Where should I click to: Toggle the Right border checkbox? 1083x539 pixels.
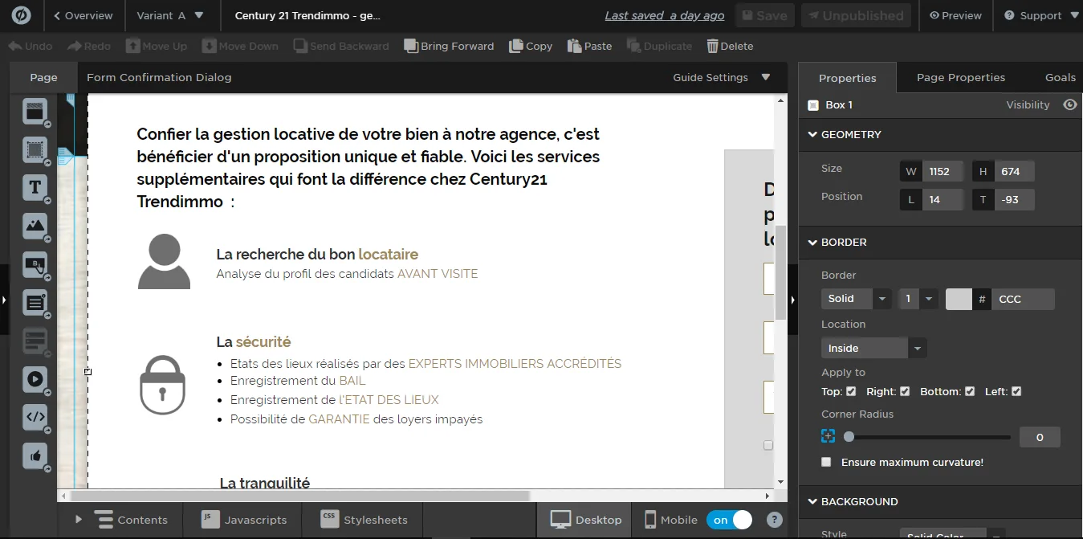(905, 391)
